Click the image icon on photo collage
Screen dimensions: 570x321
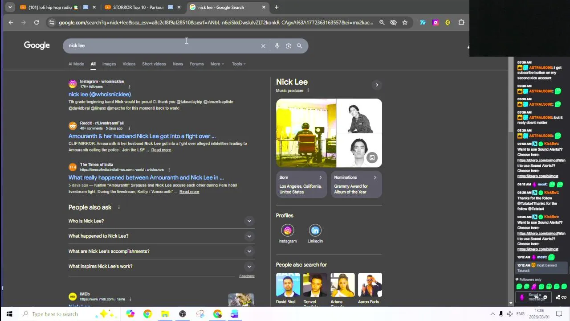372,157
